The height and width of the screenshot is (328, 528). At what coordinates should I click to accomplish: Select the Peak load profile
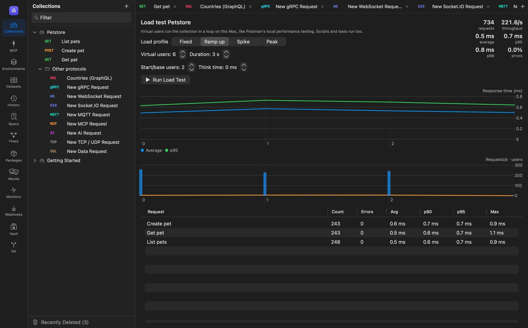click(x=272, y=42)
